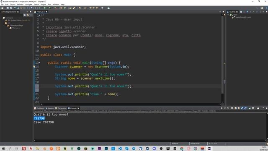Click the Open Type folder toolbar icon
The width and height of the screenshot is (268, 151).
(70, 8)
